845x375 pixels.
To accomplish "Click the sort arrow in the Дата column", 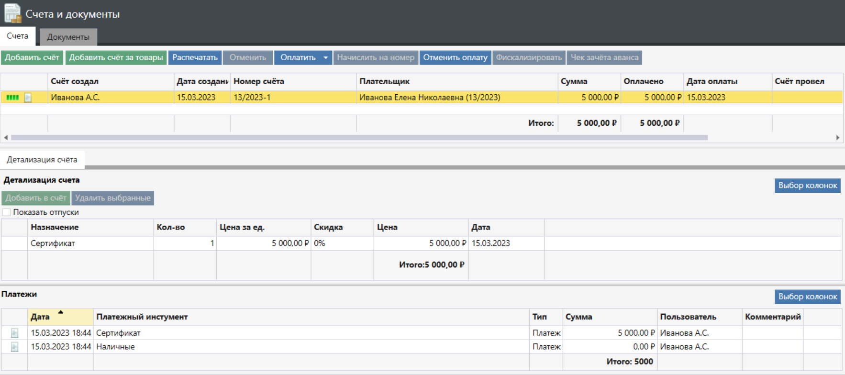I will [61, 312].
